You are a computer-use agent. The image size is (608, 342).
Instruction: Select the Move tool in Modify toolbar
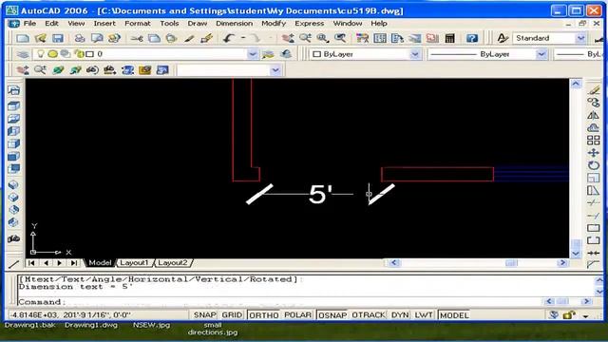[x=593, y=153]
